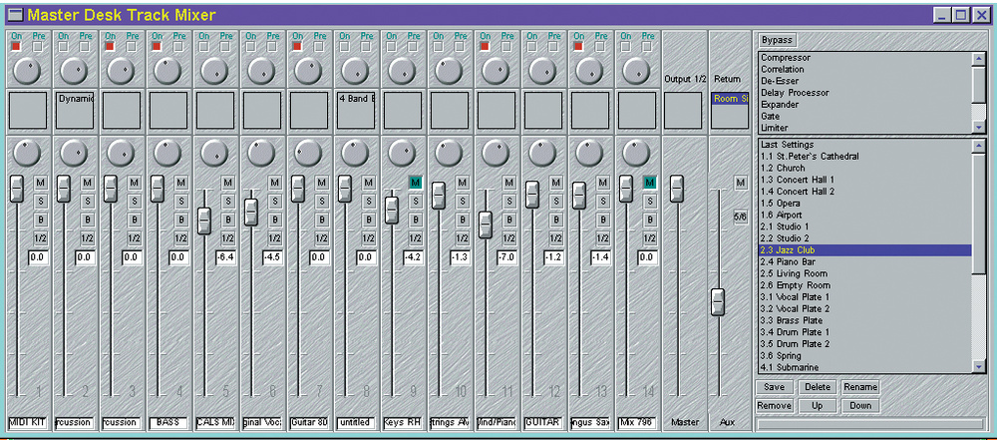This screenshot has height=440, width=997.
Task: Rename the selected preset
Action: [860, 386]
